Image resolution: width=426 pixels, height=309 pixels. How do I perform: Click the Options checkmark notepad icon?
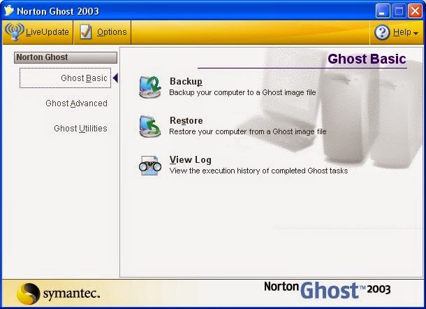pos(86,32)
